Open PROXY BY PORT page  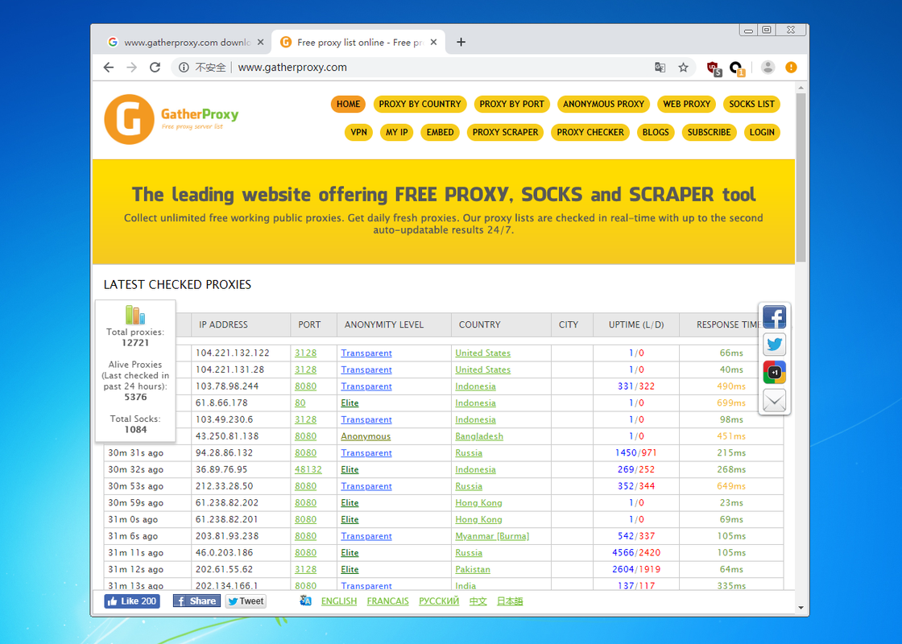[x=511, y=104]
